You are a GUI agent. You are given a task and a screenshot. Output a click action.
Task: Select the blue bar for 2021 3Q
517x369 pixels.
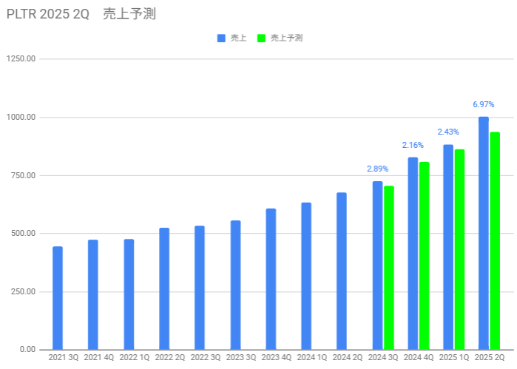click(58, 298)
